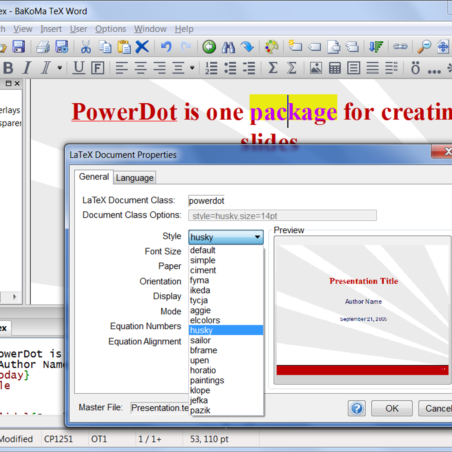
Task: Select upen style from list
Action: [226, 360]
